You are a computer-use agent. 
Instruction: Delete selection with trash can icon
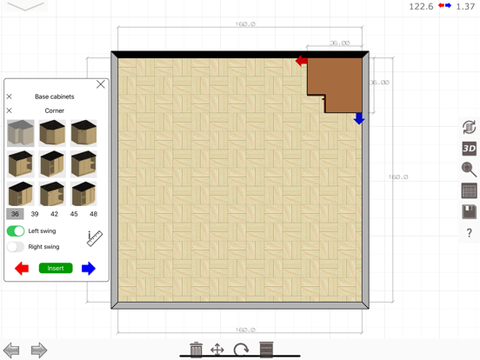pyautogui.click(x=196, y=350)
